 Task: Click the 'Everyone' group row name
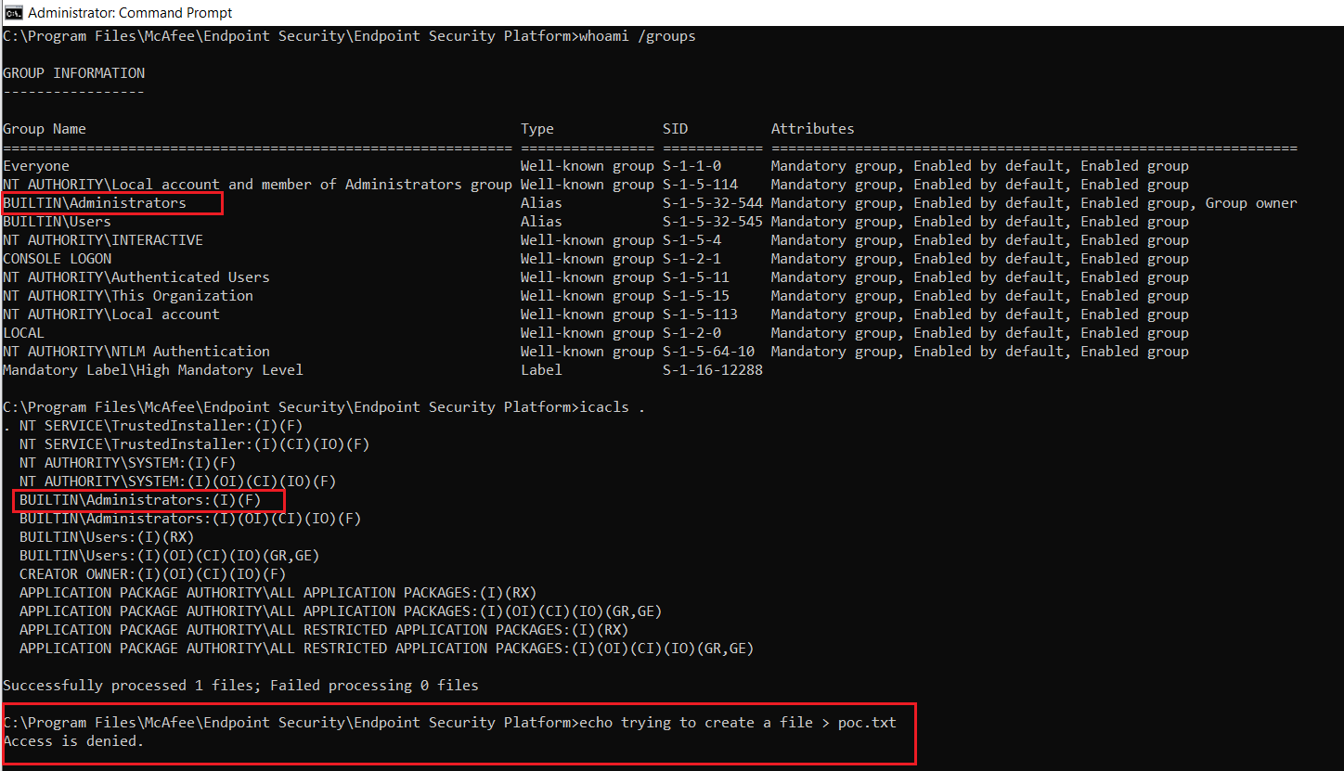[36, 166]
